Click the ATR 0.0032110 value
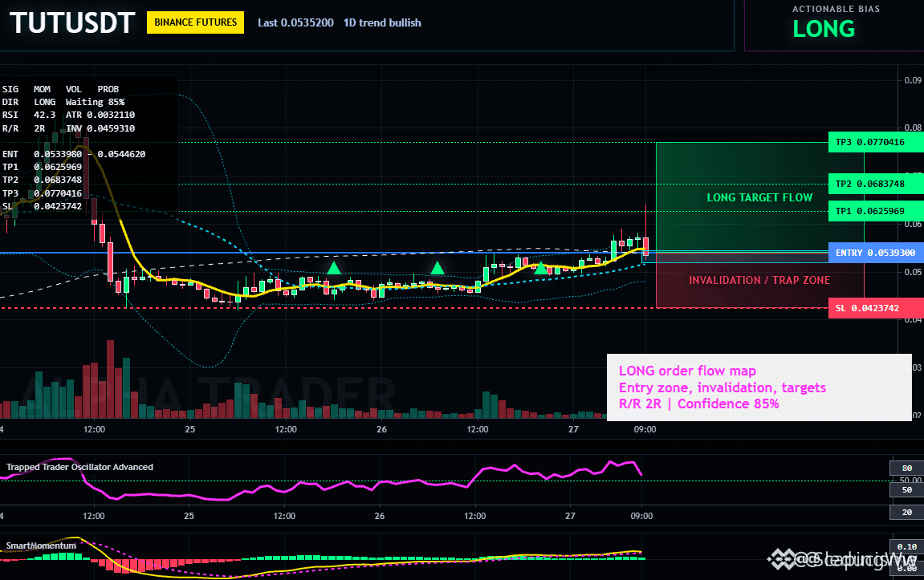This screenshot has width=924, height=580. 100,115
